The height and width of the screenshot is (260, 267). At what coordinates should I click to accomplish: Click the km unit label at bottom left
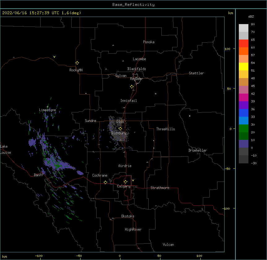coord(4,256)
